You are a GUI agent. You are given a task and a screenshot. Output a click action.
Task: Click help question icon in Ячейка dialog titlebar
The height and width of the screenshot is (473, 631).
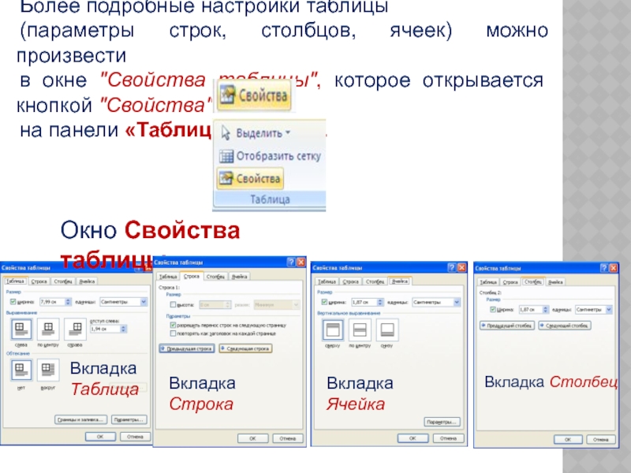click(x=452, y=267)
